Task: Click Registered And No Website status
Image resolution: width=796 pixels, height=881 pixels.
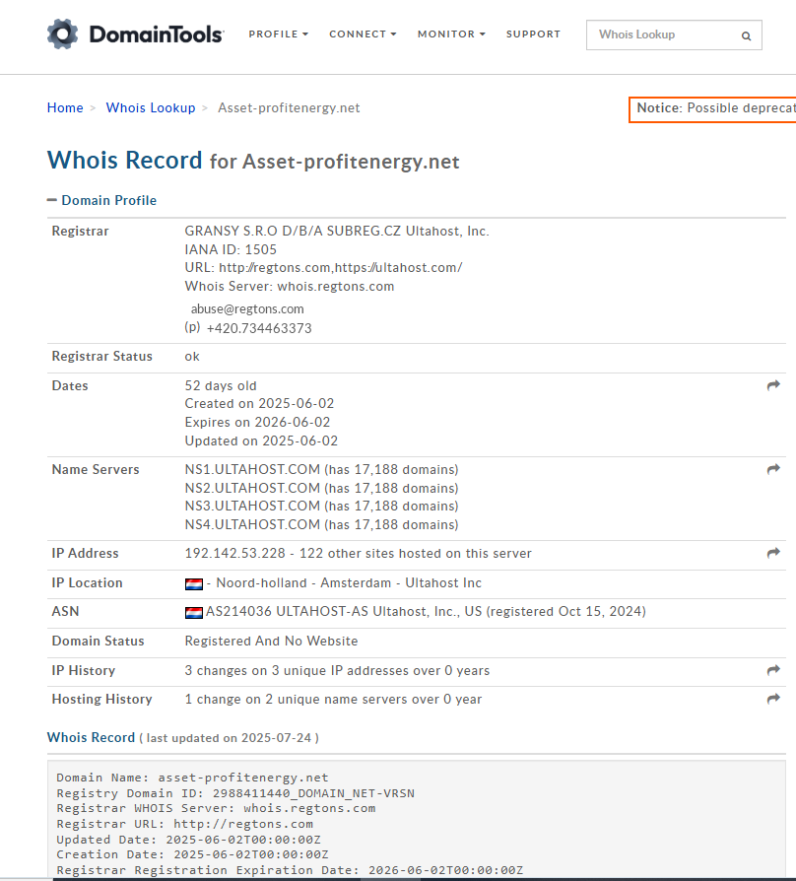Action: tap(271, 642)
